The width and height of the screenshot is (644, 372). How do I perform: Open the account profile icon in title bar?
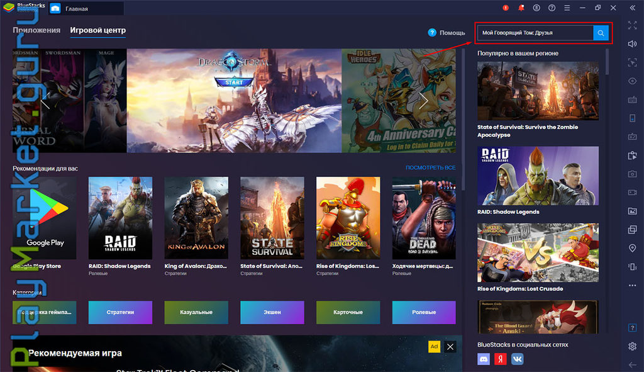[x=536, y=8]
